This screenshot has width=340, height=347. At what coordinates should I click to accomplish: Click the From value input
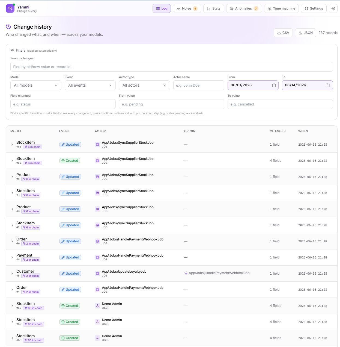[171, 104]
